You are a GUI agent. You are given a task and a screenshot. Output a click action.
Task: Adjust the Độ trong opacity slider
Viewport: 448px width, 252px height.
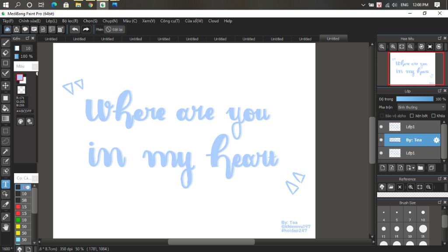[x=415, y=99]
